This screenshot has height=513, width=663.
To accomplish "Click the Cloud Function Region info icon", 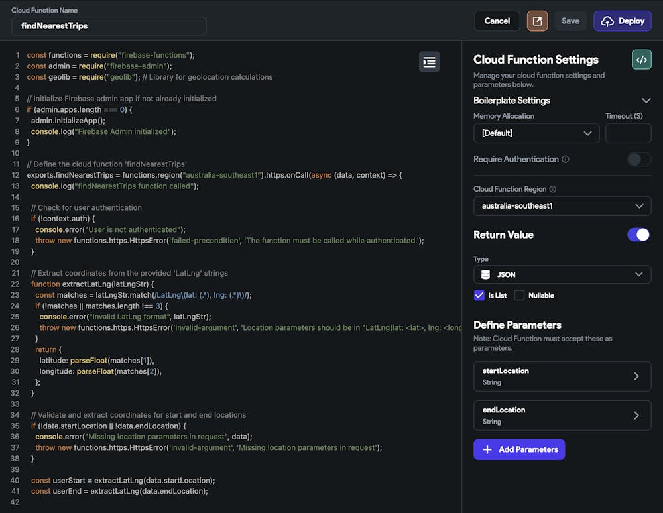I will 553,190.
